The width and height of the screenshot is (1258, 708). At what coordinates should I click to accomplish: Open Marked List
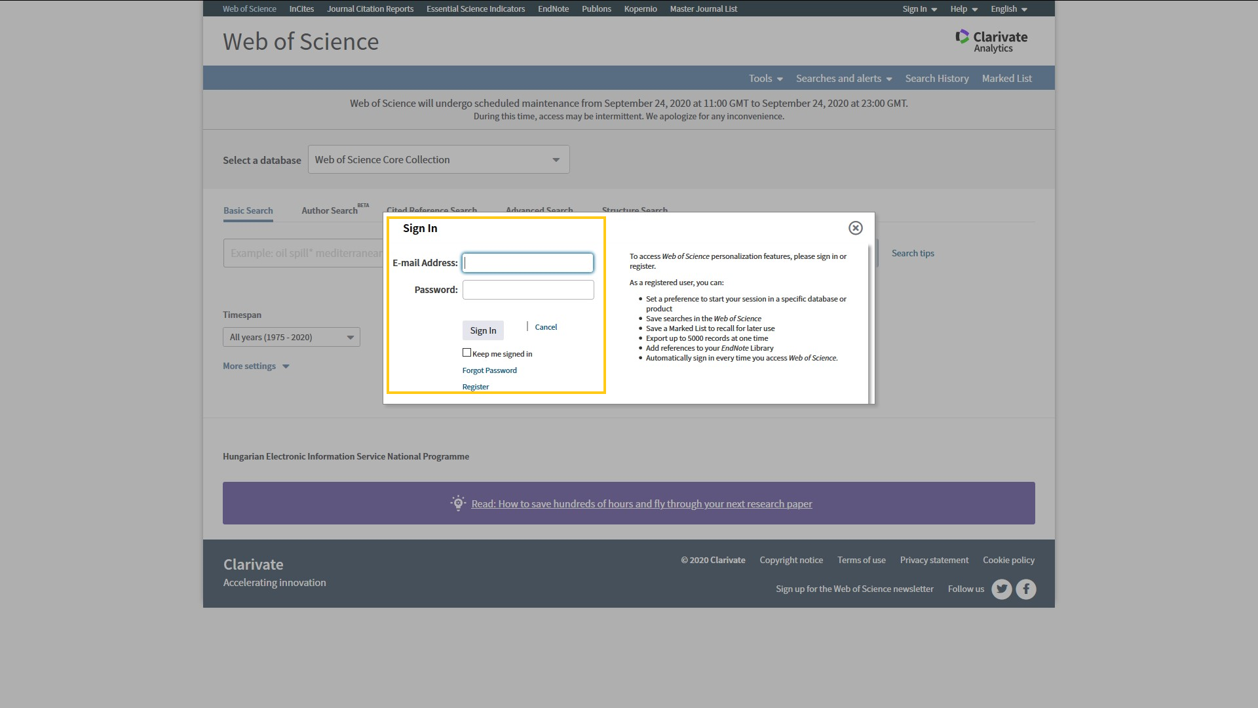pos(1006,78)
